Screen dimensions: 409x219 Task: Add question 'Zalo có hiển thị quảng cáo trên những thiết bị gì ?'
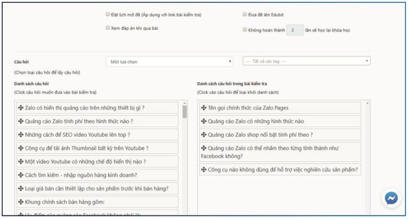[97, 108]
